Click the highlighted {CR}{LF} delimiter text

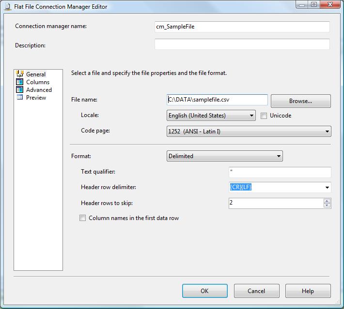(x=240, y=187)
